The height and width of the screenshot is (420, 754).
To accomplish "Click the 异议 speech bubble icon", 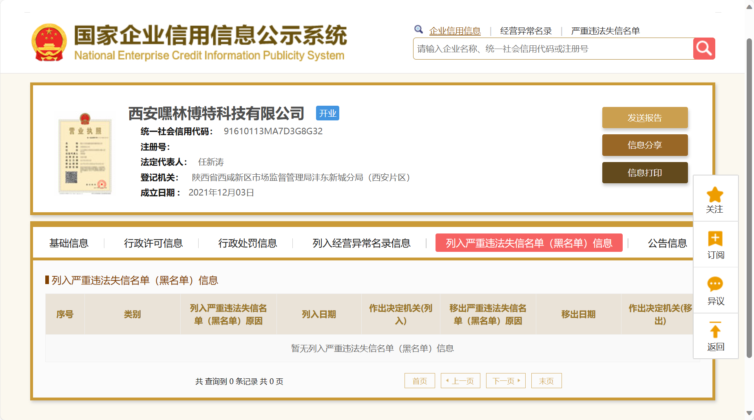I will [715, 284].
